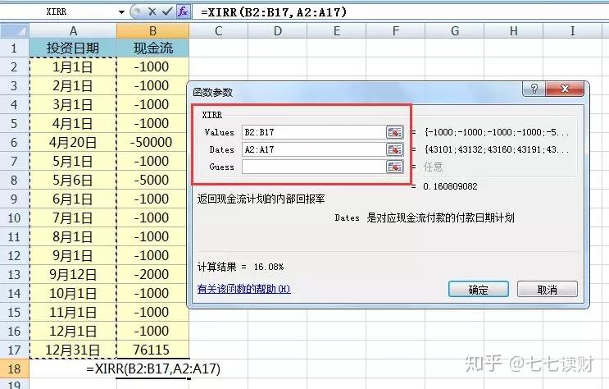The height and width of the screenshot is (389, 609).
Task: Select column B header
Action: pos(152,30)
